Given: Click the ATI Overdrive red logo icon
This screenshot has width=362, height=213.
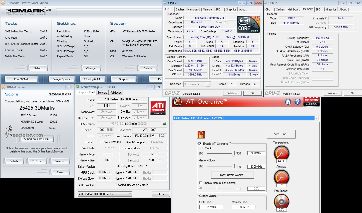Looking at the screenshot, I should point(178,102).
